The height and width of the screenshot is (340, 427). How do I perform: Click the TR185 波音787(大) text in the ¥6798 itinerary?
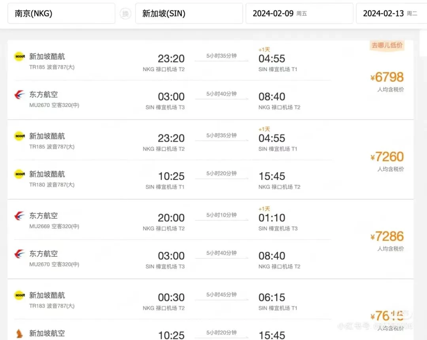tap(52, 67)
